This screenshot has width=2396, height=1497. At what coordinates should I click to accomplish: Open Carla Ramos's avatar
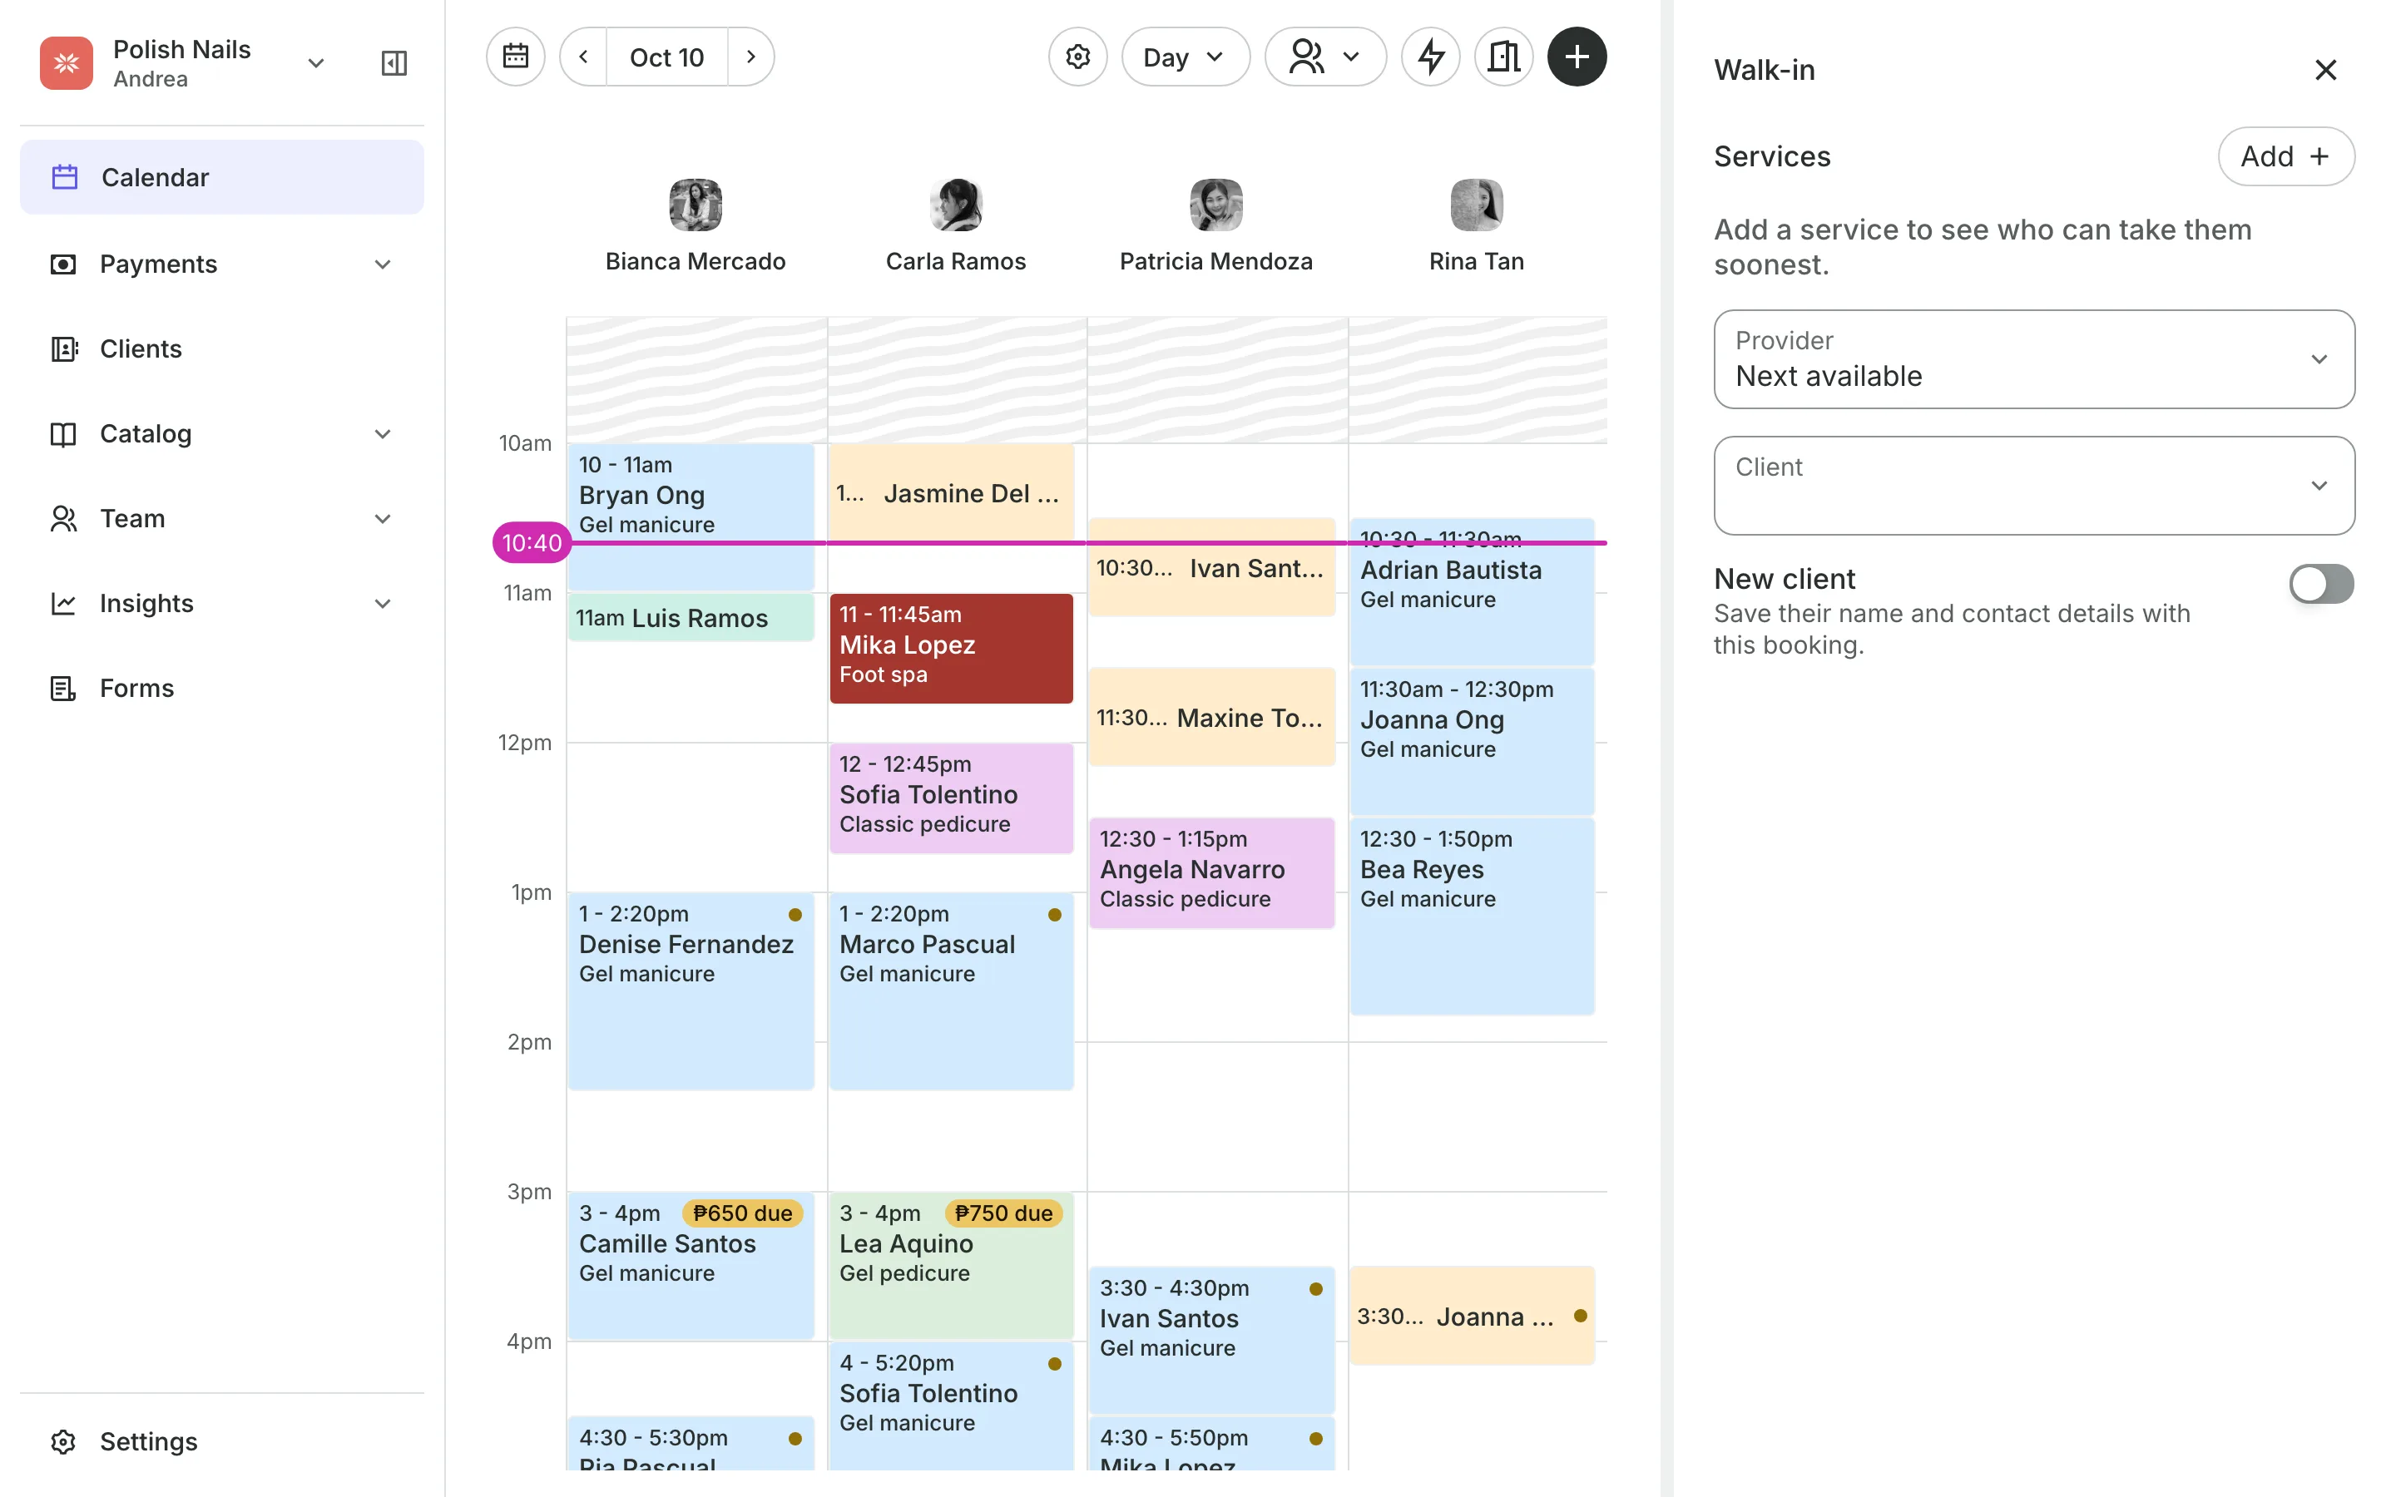pos(955,205)
